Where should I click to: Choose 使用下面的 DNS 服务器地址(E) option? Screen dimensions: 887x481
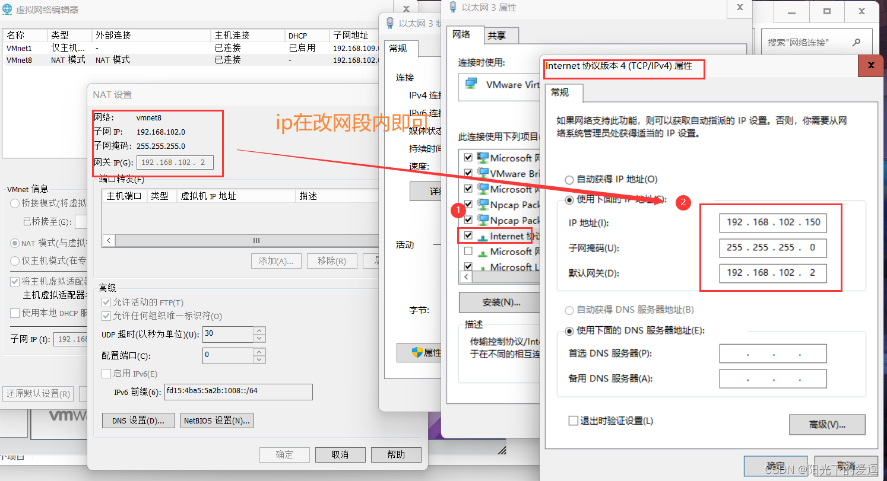click(x=569, y=330)
